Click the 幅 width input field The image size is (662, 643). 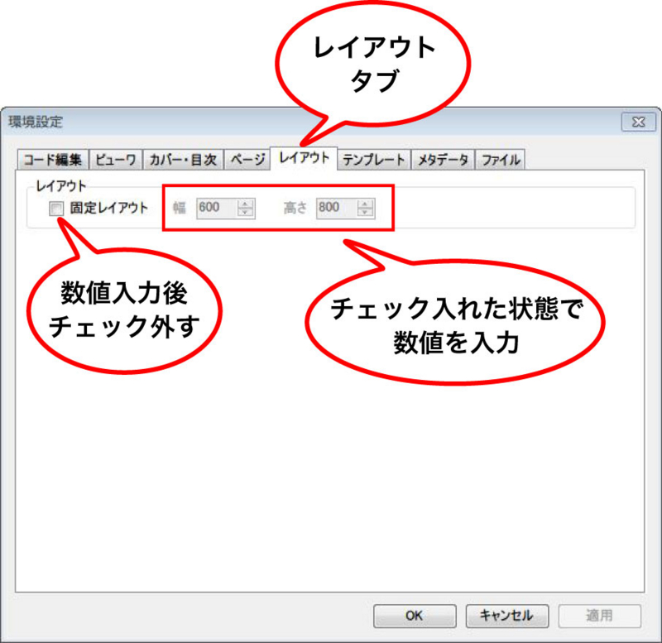coord(217,209)
